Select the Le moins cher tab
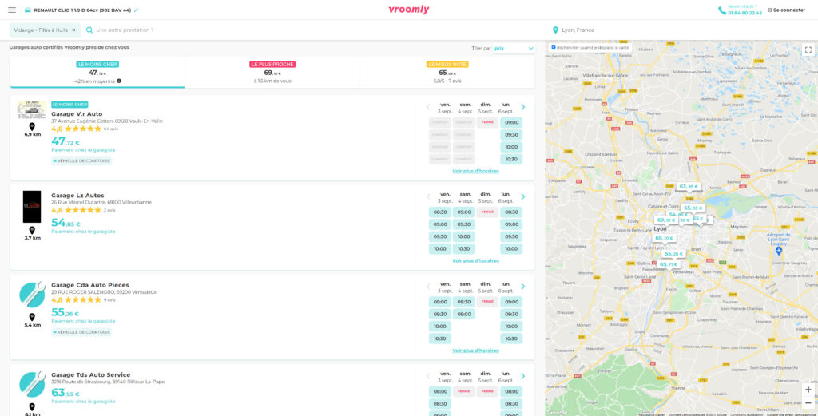This screenshot has width=818, height=416. [x=97, y=73]
